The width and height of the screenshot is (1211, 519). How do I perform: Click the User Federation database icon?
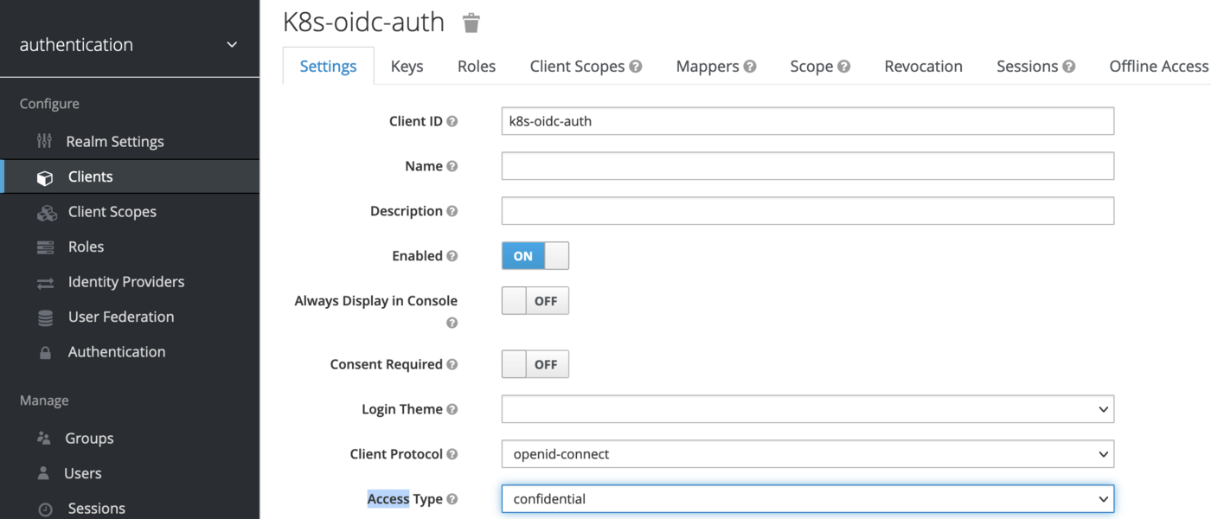44,317
